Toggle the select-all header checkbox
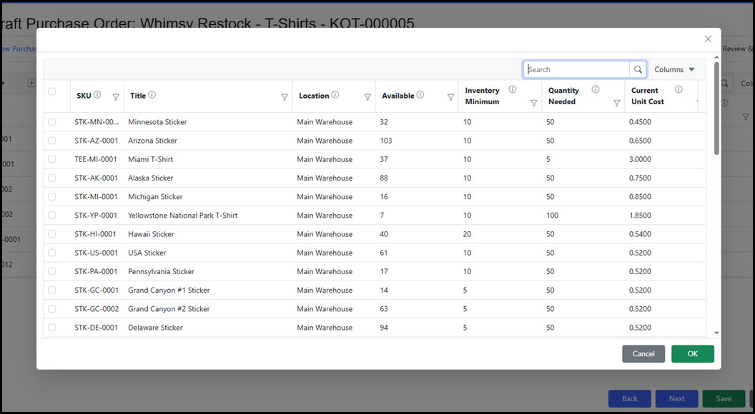The width and height of the screenshot is (755, 414). point(51,91)
